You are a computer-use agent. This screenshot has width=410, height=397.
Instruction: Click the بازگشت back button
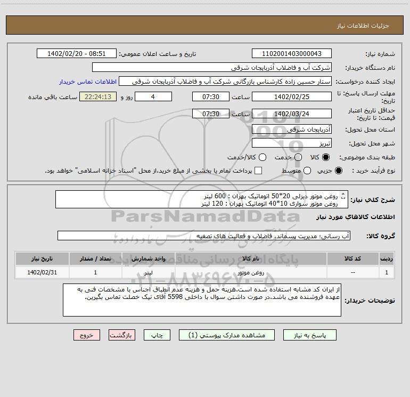point(122,335)
